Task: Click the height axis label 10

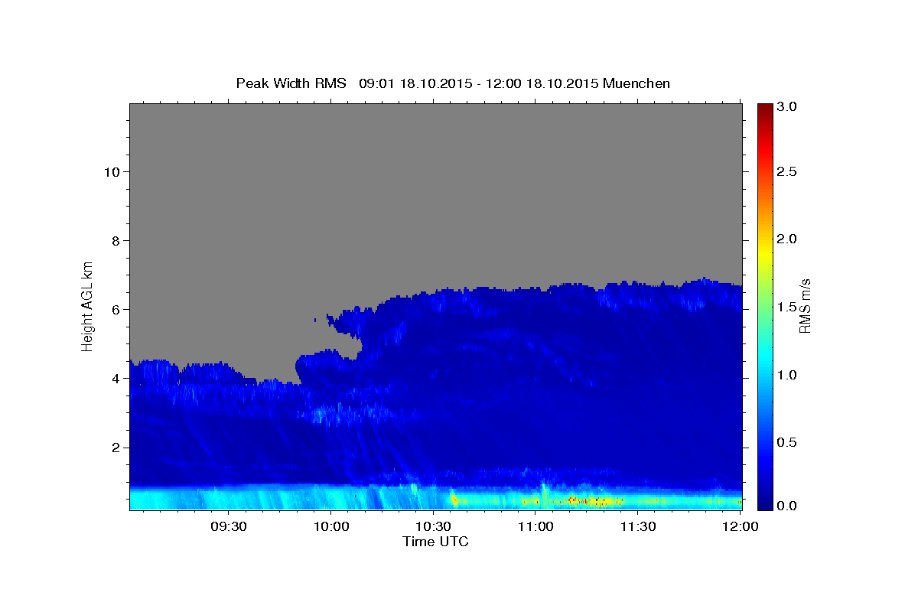Action: (111, 171)
